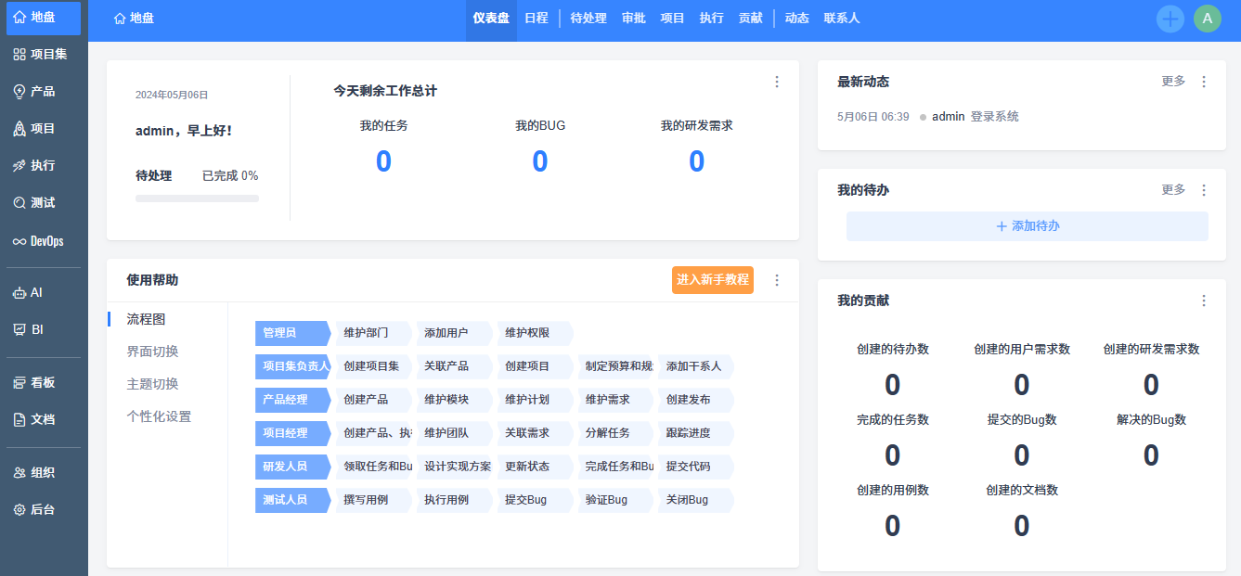Open the user avatar menu 'A'

1207,19
